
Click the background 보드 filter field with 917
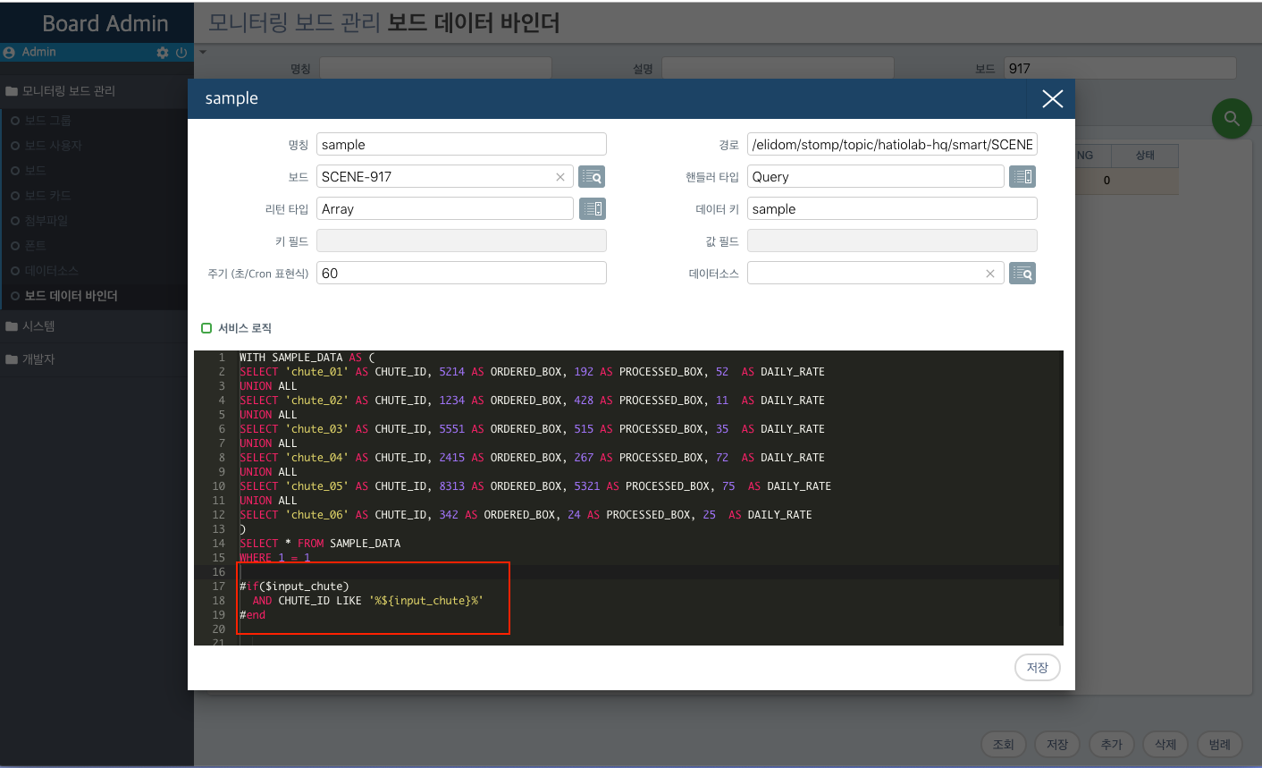[1121, 69]
